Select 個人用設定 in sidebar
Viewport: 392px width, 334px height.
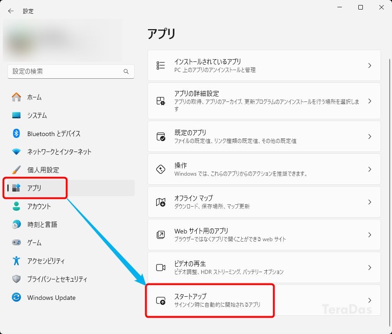[x=71, y=170]
